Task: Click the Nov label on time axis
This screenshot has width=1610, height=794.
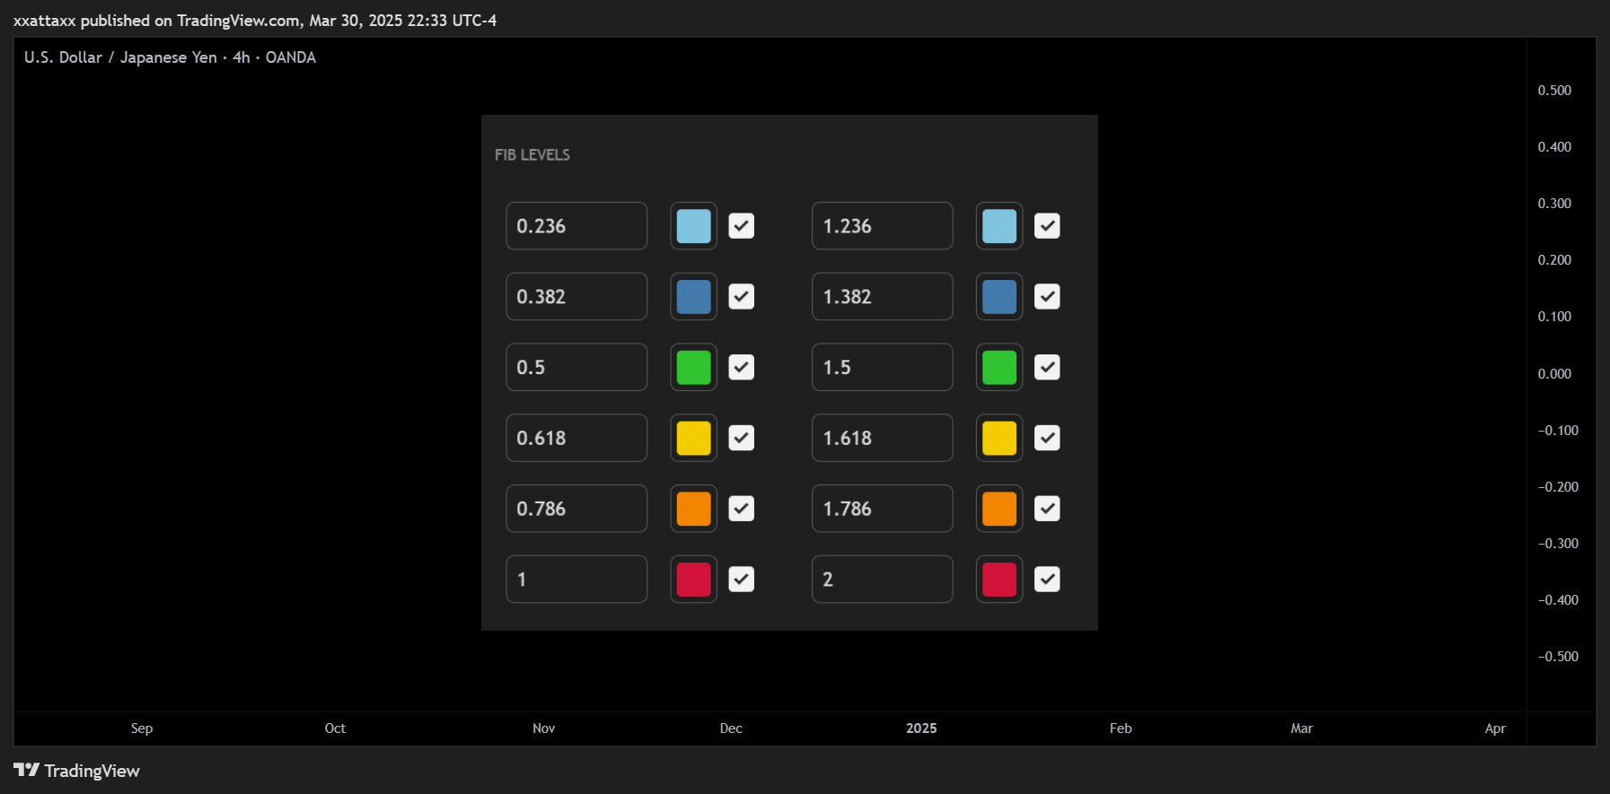Action: [x=544, y=729]
